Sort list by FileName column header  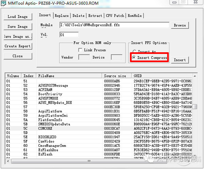[x=69, y=76]
